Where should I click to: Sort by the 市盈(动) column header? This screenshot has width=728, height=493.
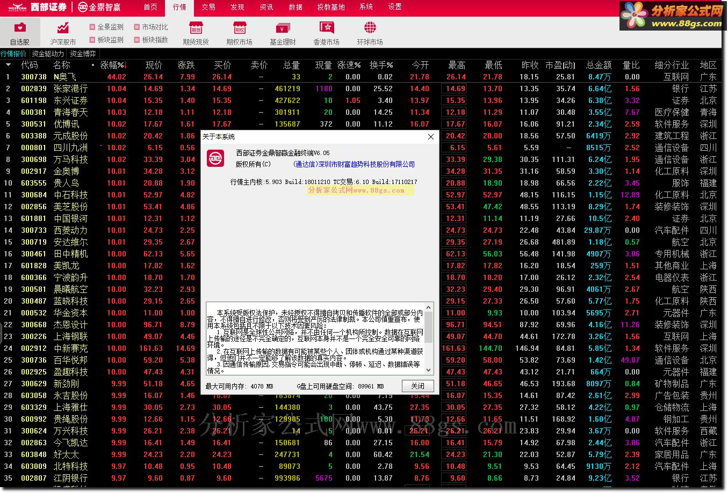[560, 65]
